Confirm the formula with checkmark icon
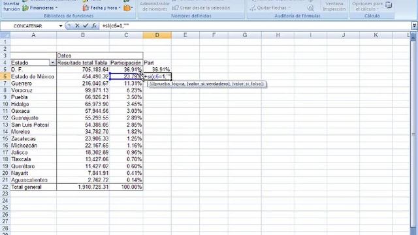 click(86, 25)
